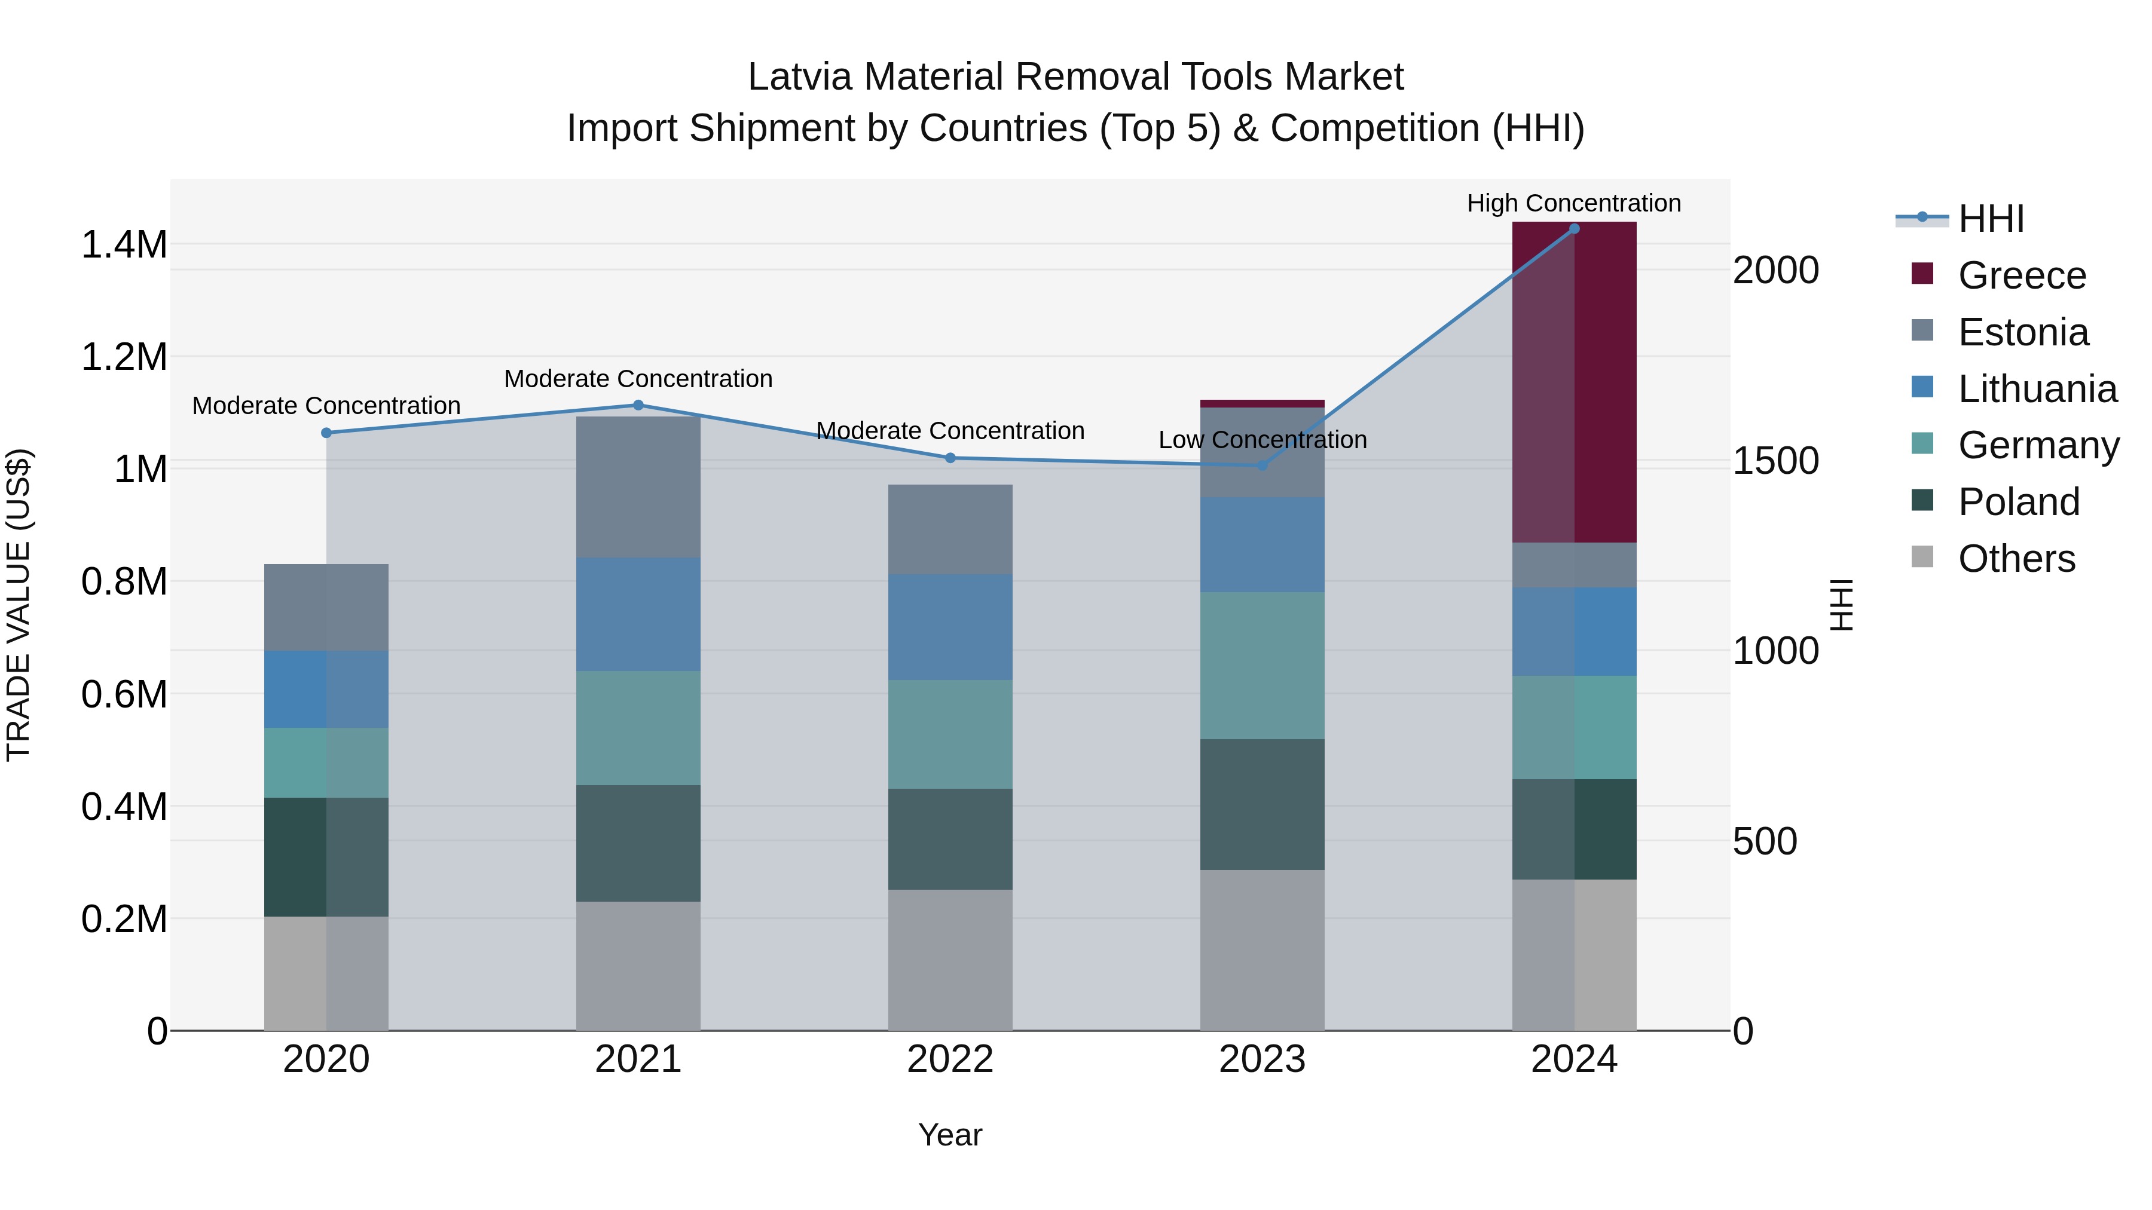Click the 2022 x-axis label
Screen dimensions: 2152x1210
coord(950,1059)
